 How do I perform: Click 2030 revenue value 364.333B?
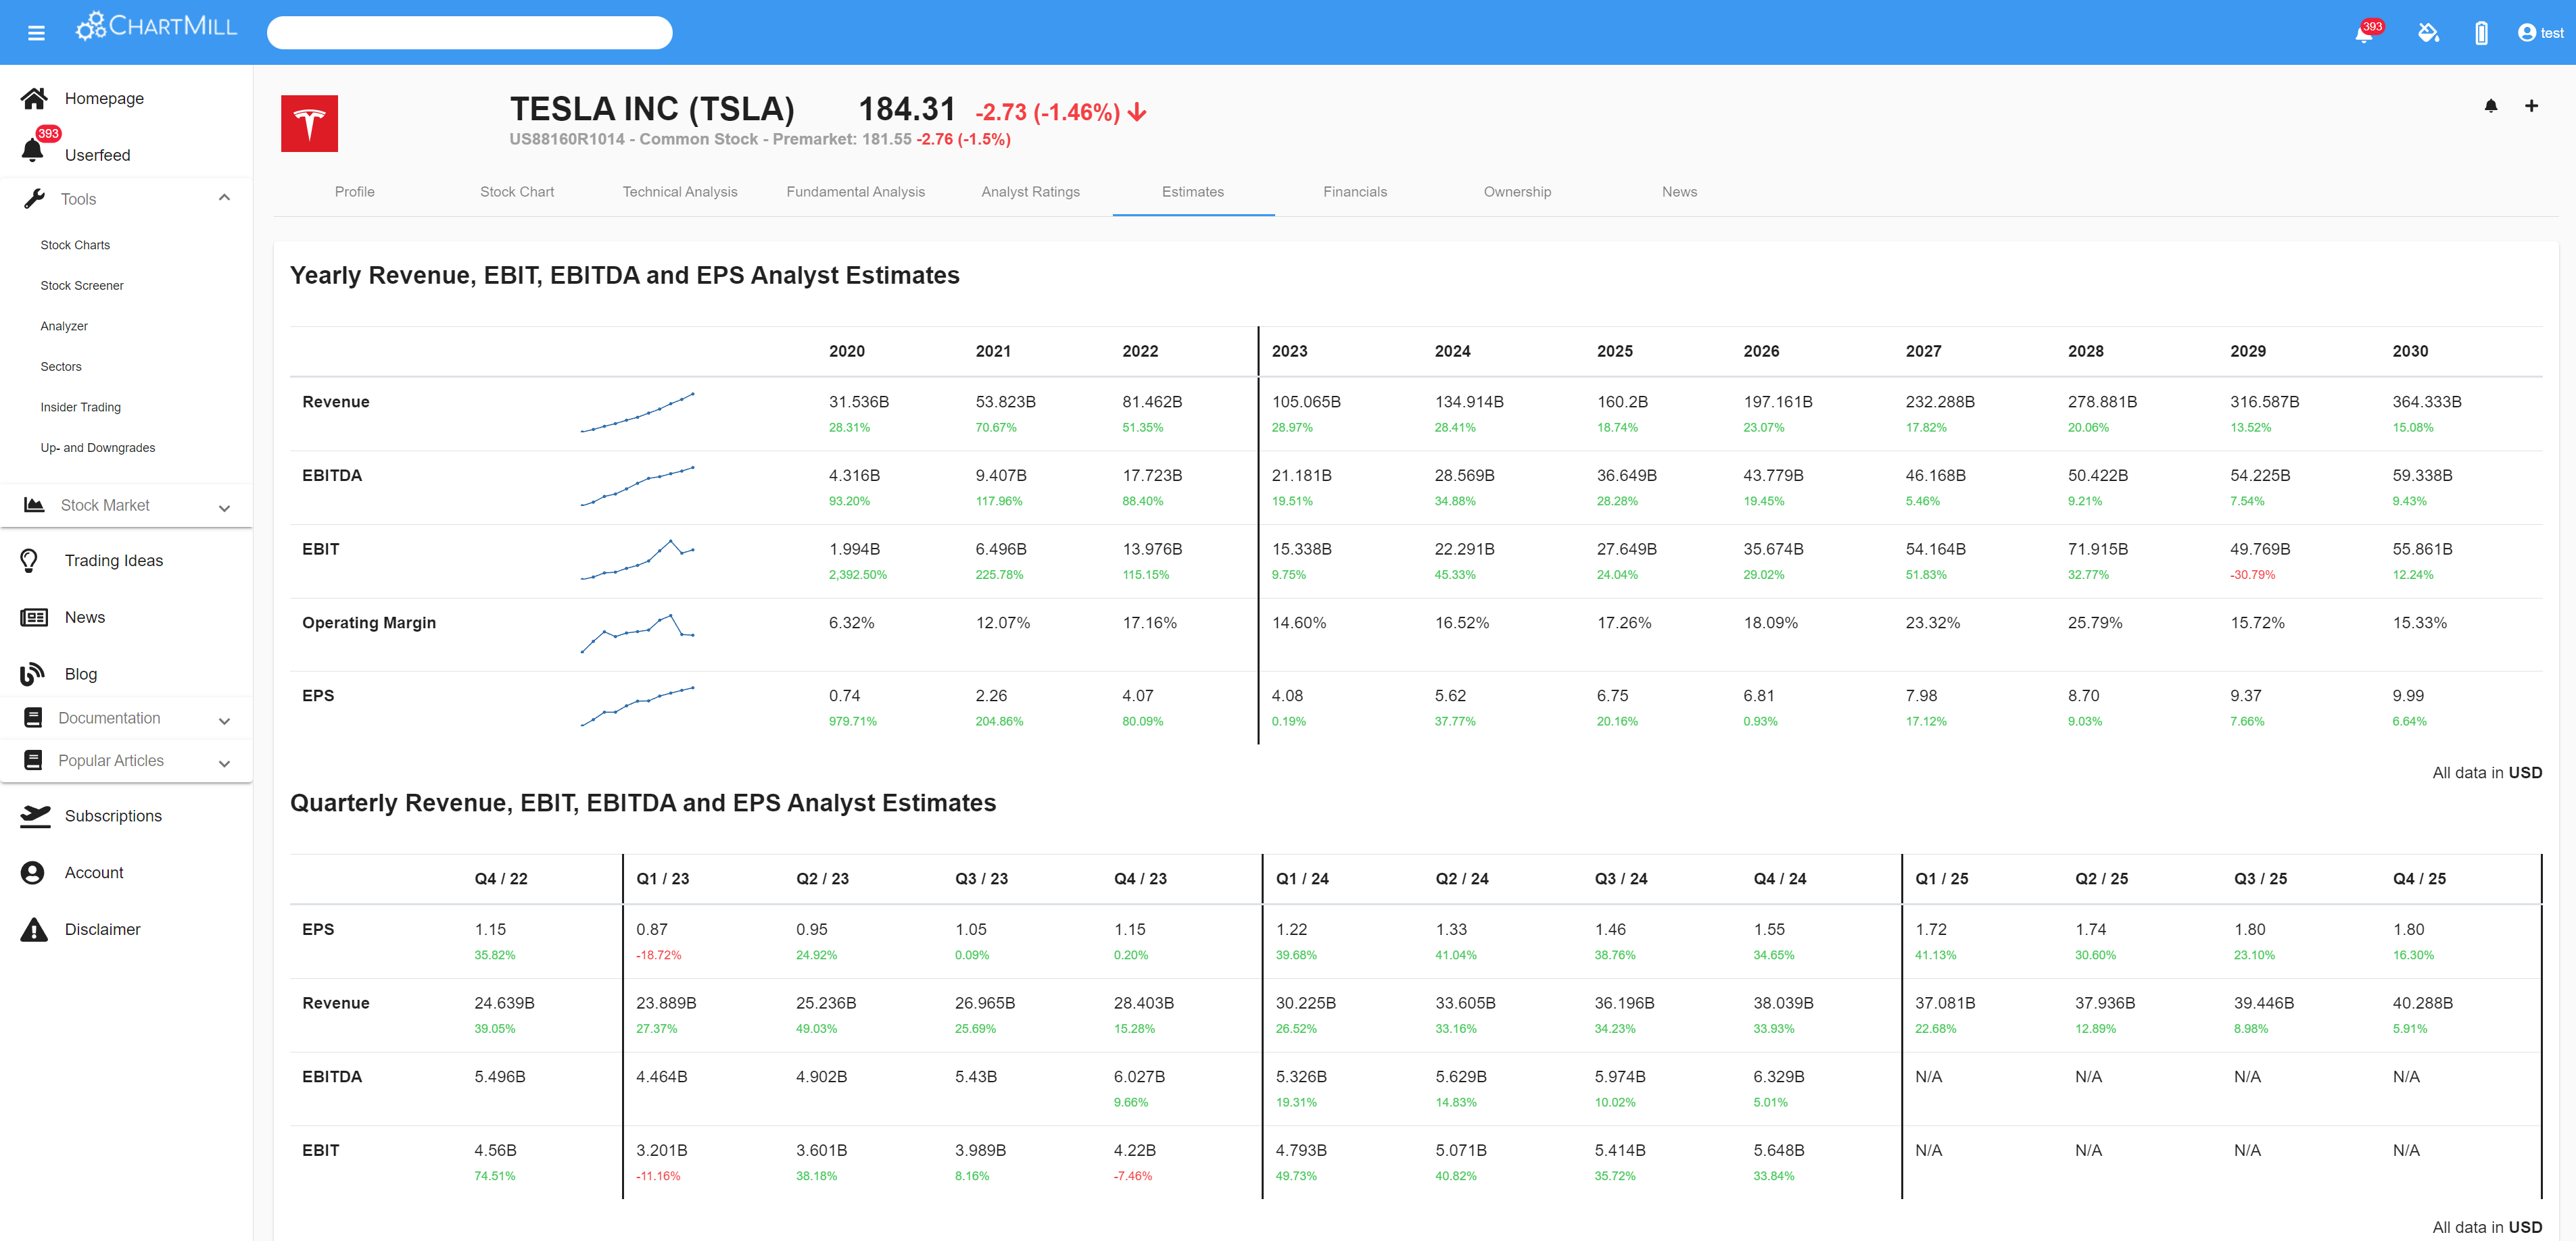(2427, 402)
